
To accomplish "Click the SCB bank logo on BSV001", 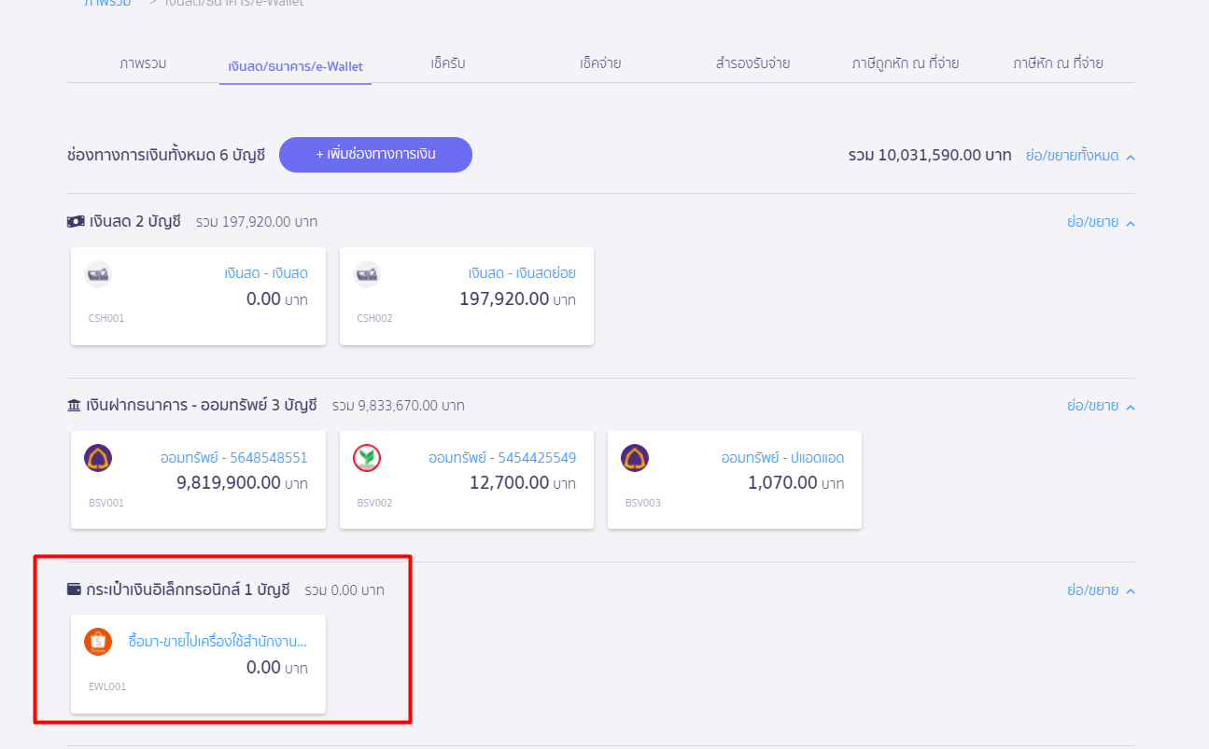I will pos(98,458).
